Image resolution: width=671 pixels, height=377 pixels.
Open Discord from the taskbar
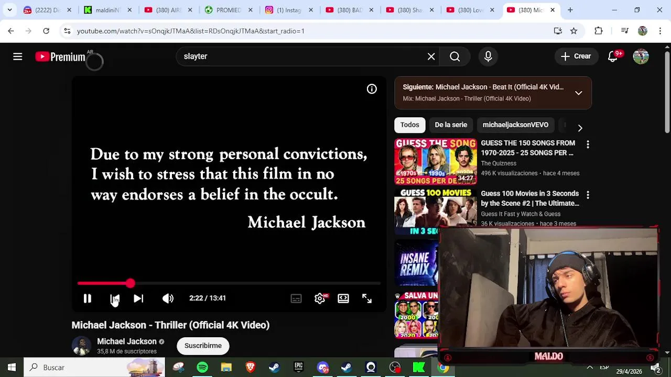point(322,368)
